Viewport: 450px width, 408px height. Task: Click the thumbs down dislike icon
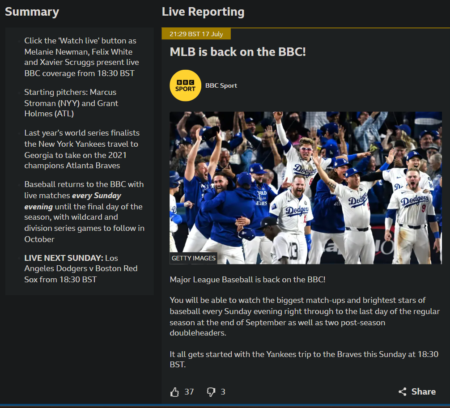coord(211,391)
